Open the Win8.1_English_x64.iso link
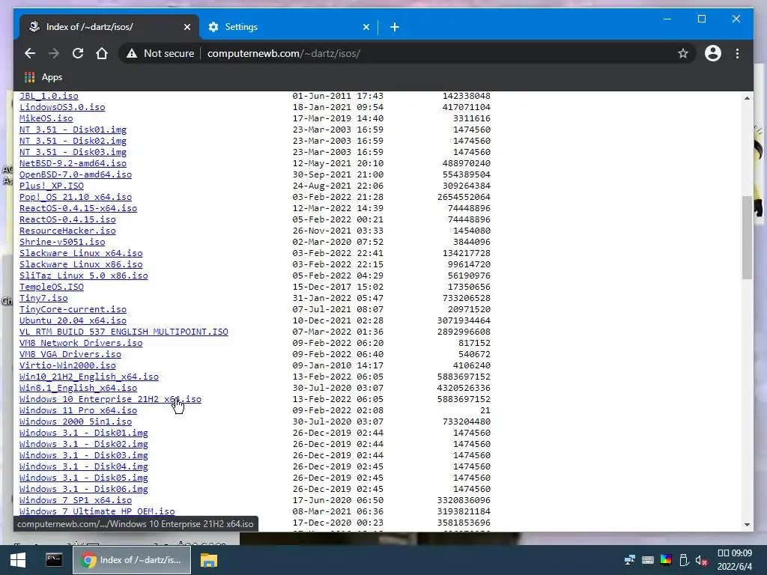 (x=78, y=389)
